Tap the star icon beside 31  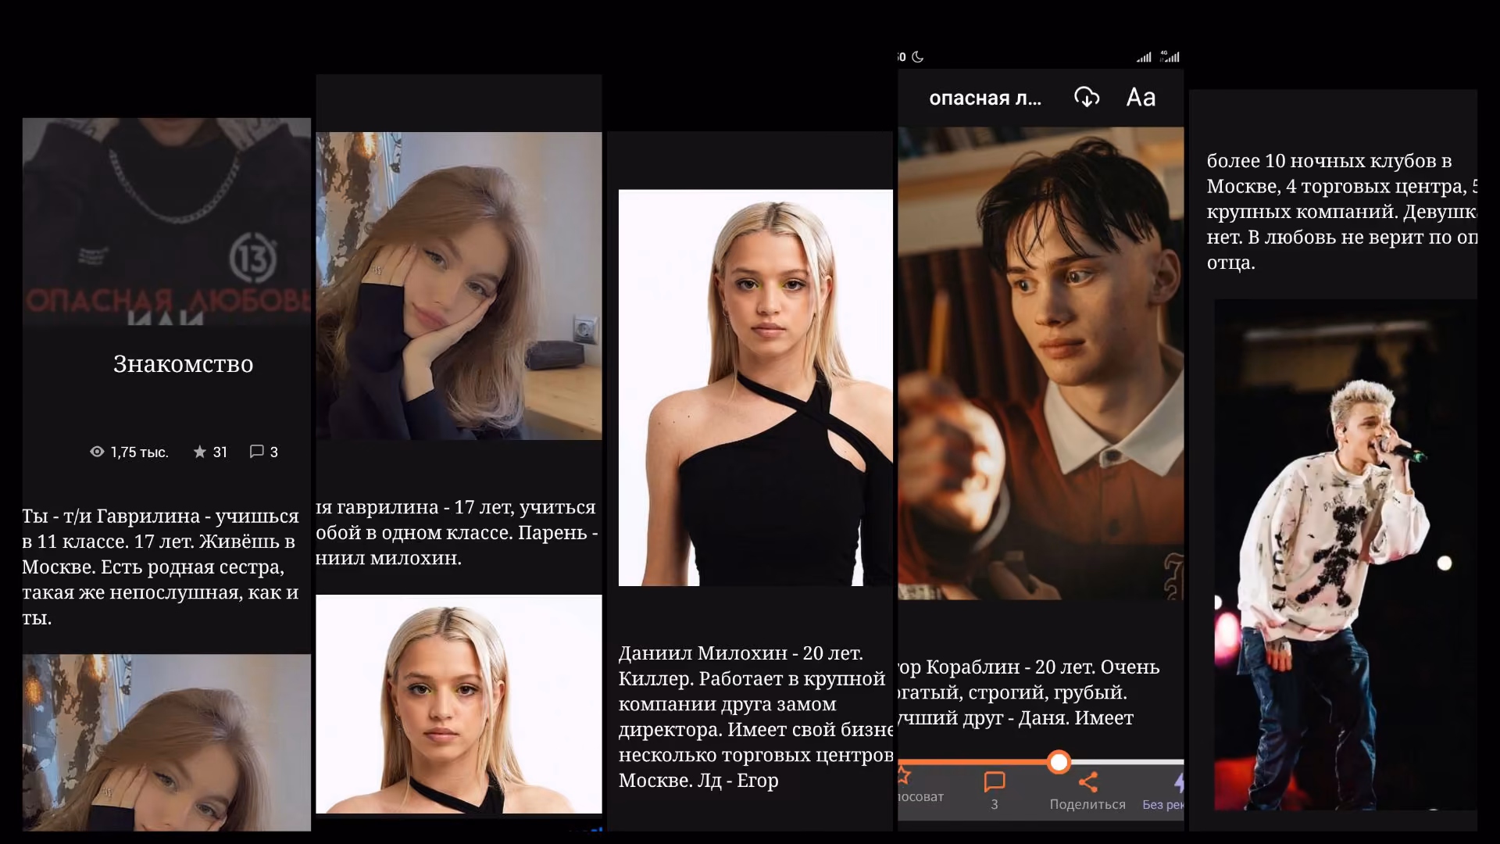tap(200, 452)
